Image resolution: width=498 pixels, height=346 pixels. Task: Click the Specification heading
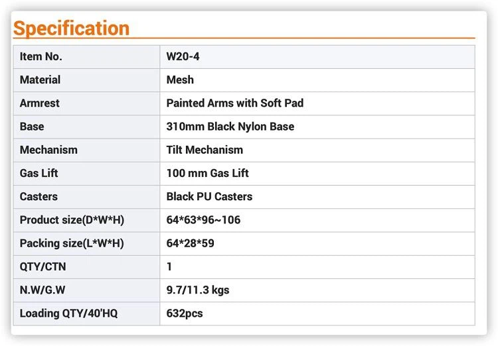[x=72, y=28]
